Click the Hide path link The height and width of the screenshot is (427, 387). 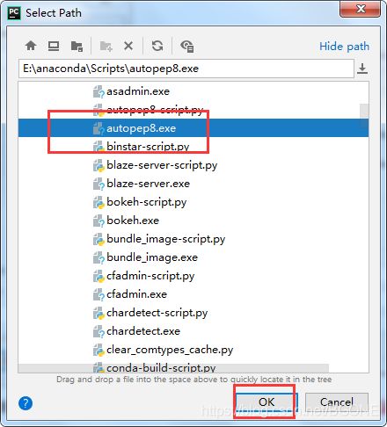tap(344, 47)
